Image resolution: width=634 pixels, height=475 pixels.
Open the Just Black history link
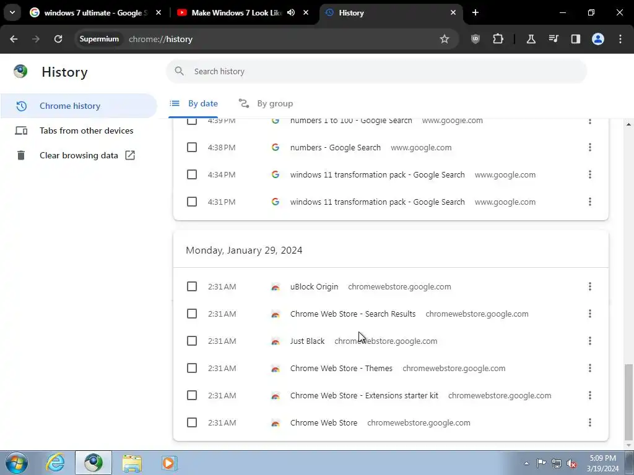click(x=307, y=341)
